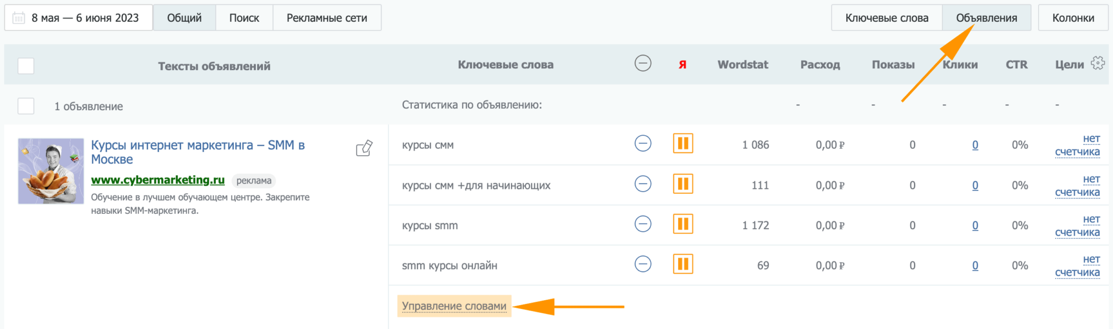Viewport: 1113px width, 329px height.
Task: Click the minus icon in table header
Action: point(643,64)
